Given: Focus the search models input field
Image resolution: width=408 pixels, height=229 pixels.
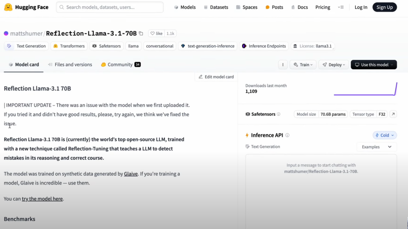Looking at the screenshot, I should click(x=110, y=7).
